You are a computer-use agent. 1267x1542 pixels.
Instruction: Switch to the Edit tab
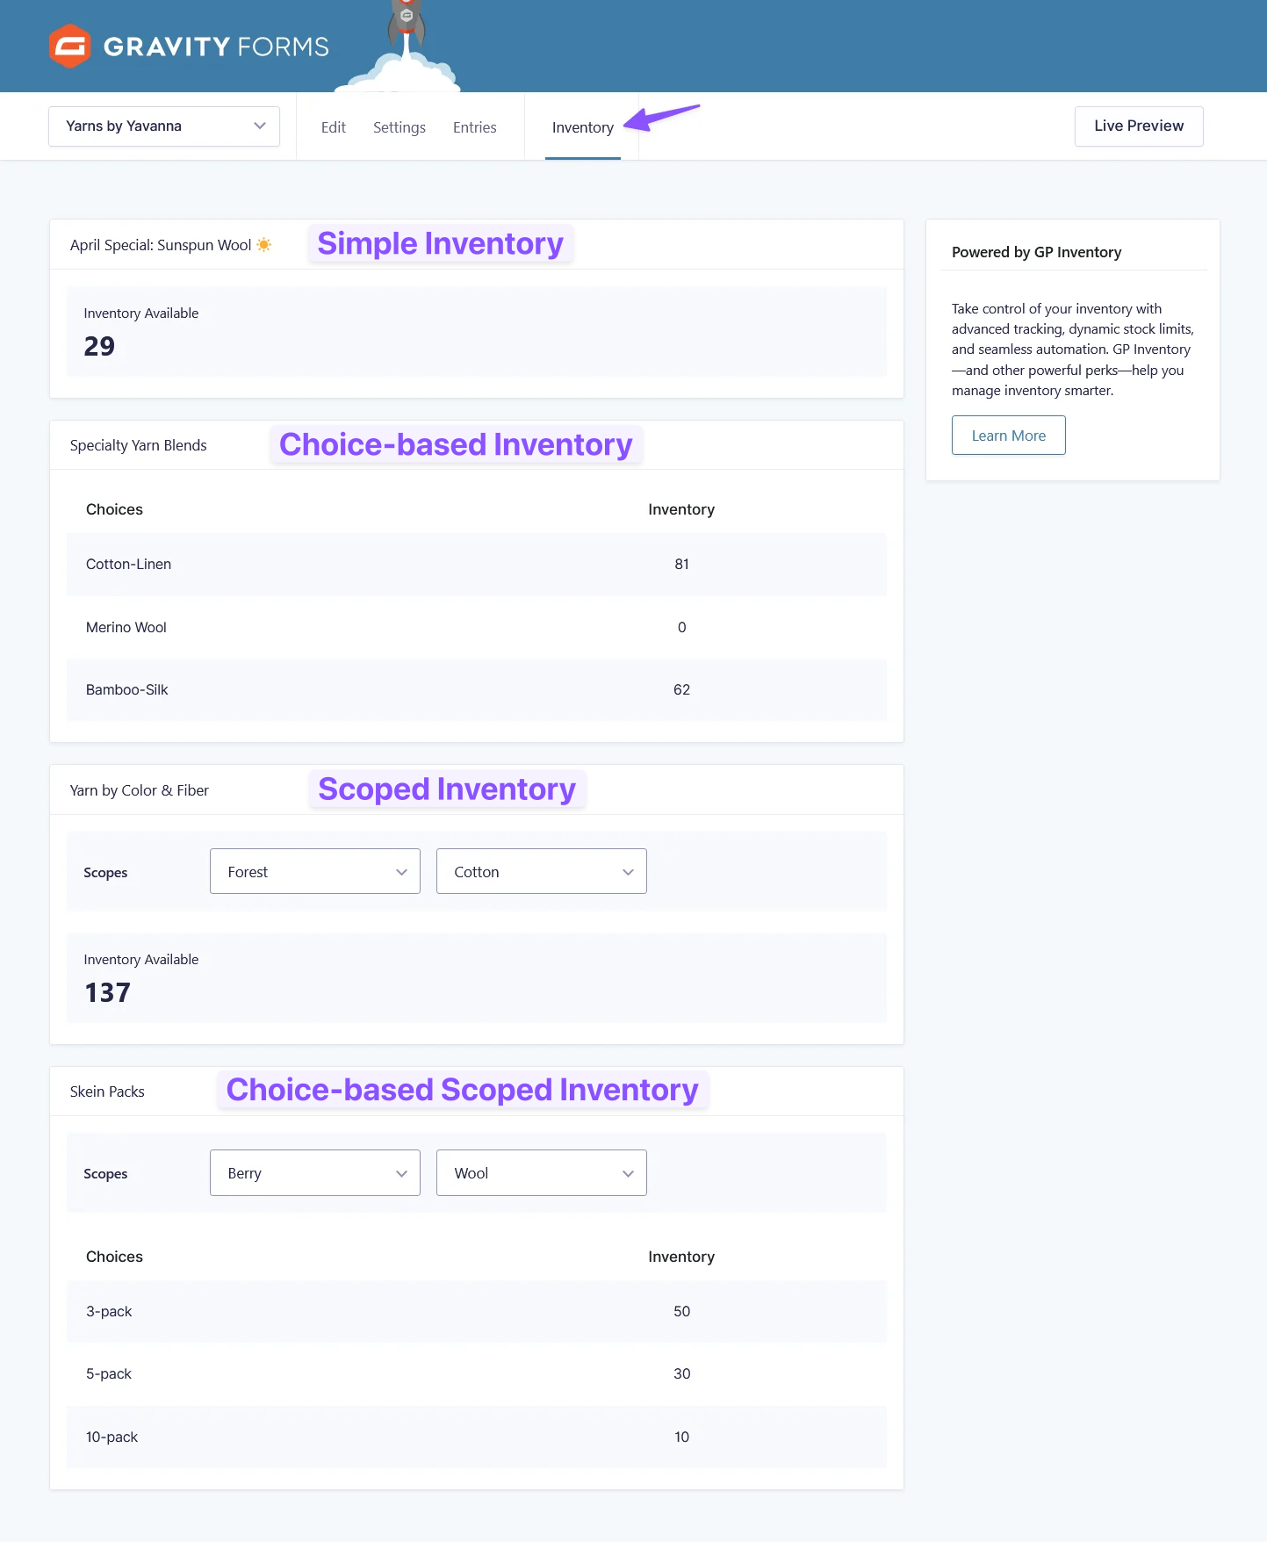(x=333, y=127)
